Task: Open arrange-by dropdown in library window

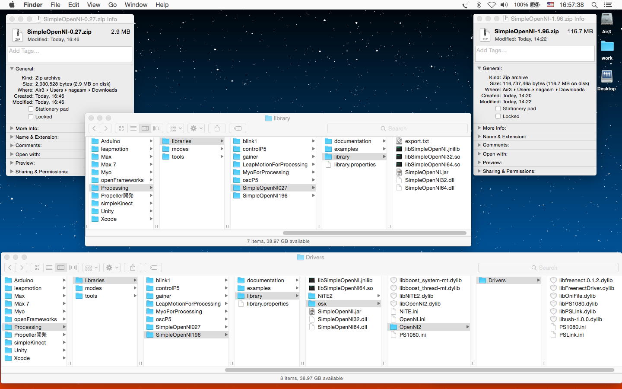Action: [x=175, y=128]
